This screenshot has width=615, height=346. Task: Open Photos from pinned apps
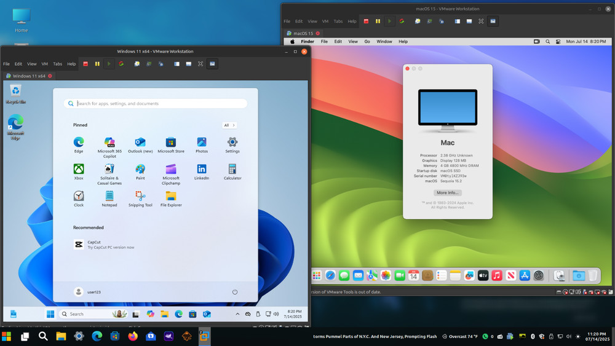coord(202,145)
